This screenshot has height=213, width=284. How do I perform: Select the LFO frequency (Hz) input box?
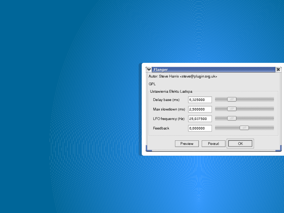click(200, 119)
